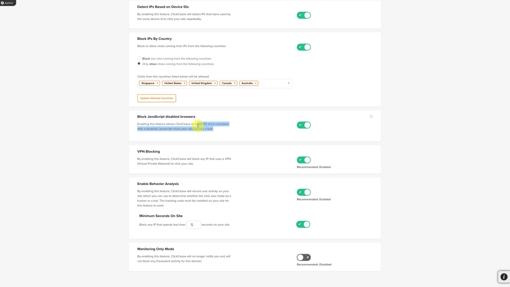The image size is (510, 287).
Task: Click the Admin badge icon
Action: pyautogui.click(x=3, y=3)
